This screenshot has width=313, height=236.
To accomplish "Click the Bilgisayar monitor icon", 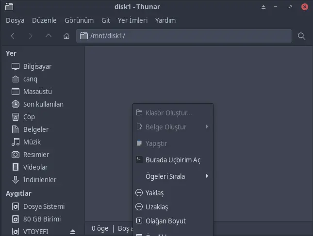I will coord(16,66).
